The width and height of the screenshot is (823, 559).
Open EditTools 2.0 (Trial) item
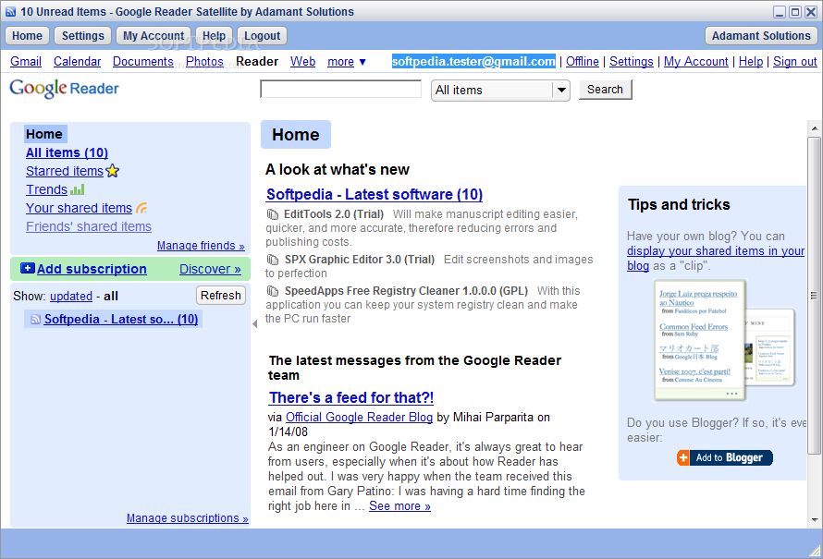click(334, 214)
